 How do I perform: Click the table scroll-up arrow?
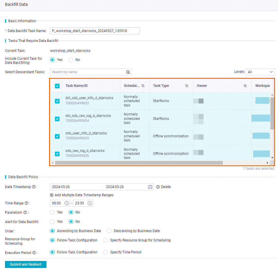pos(272,95)
